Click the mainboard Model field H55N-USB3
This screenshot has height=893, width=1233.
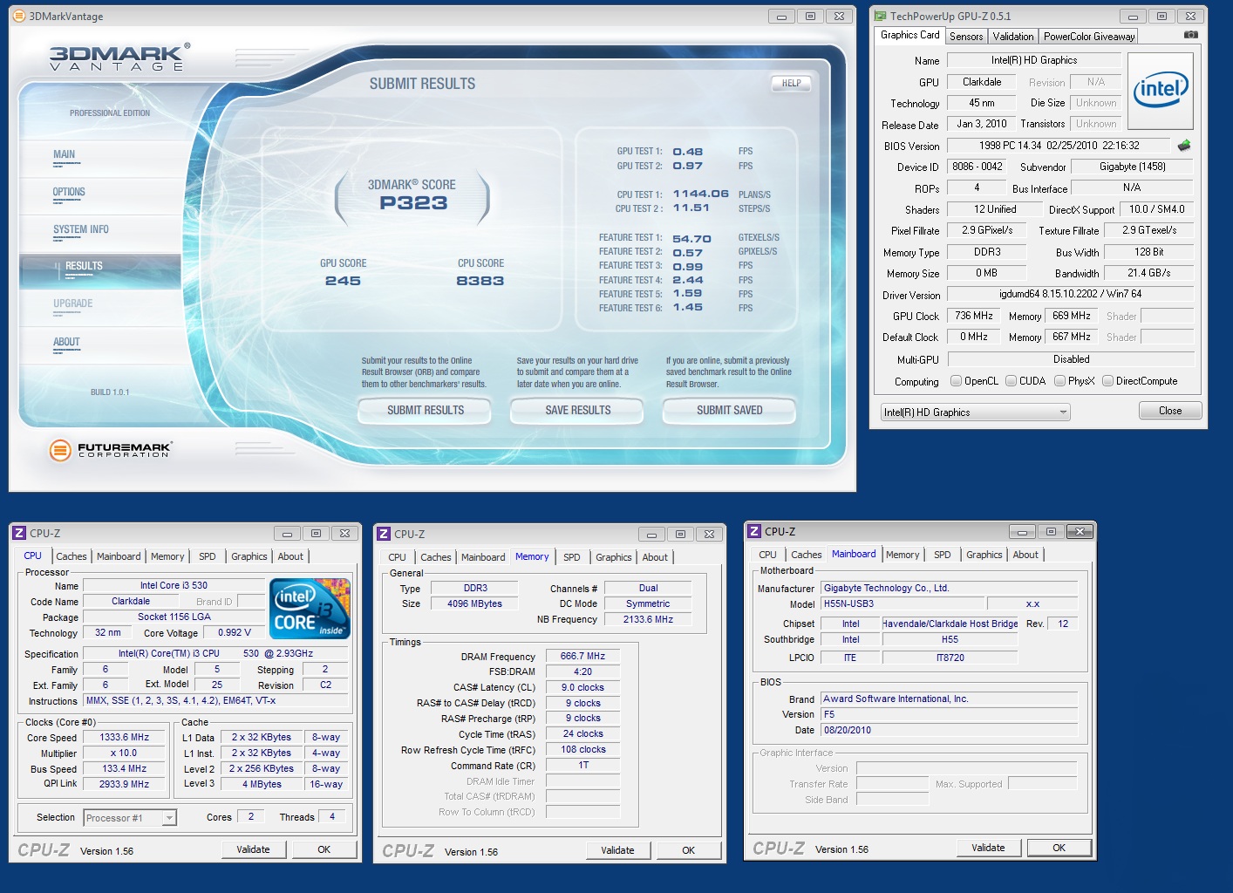902,603
